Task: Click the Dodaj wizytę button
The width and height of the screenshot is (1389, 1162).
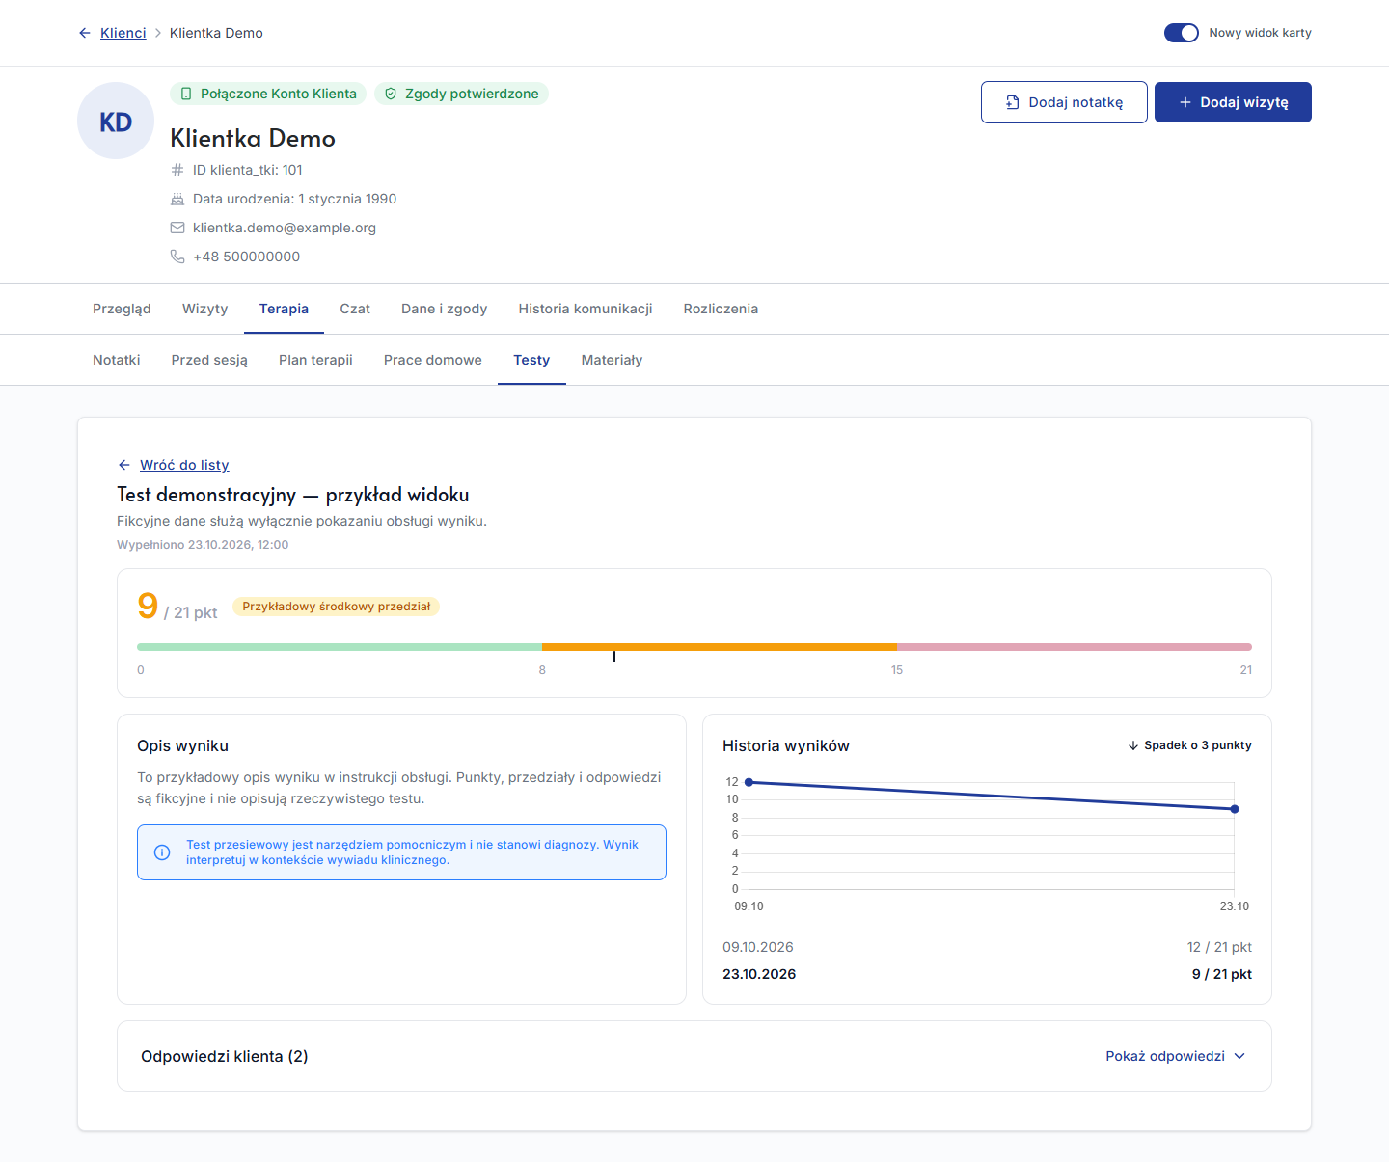Action: 1233,102
